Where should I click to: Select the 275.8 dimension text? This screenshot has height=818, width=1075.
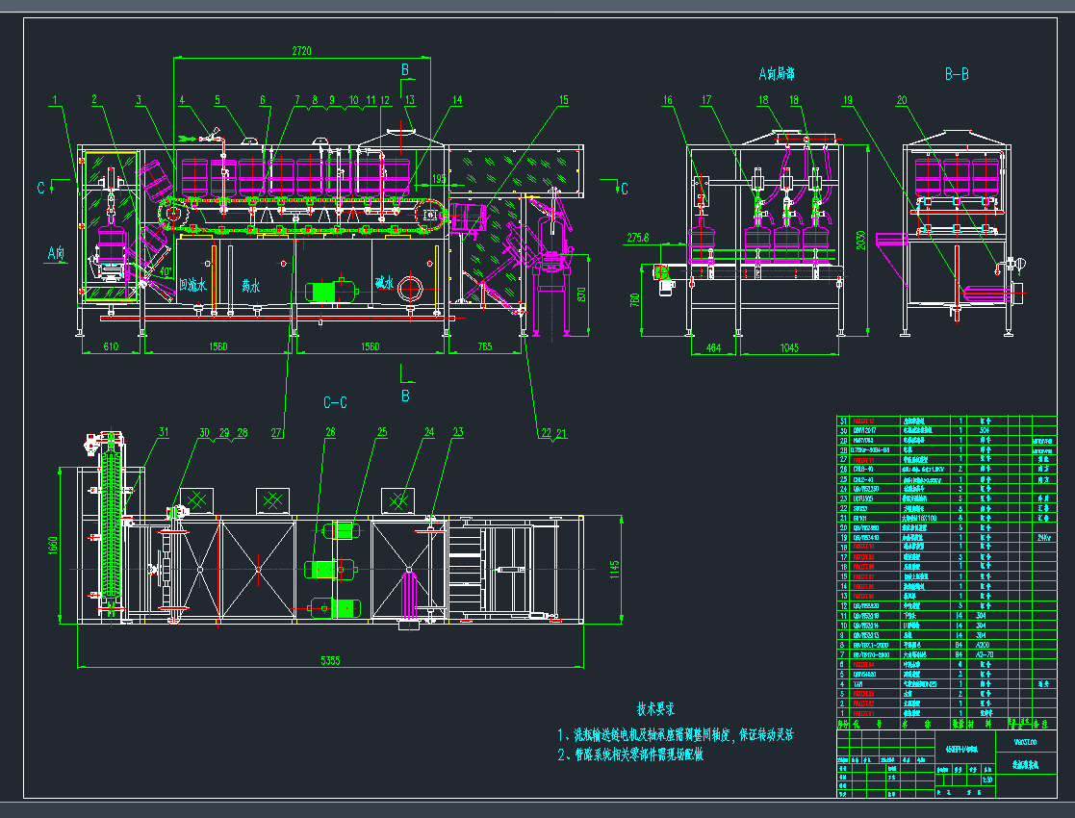tap(638, 237)
